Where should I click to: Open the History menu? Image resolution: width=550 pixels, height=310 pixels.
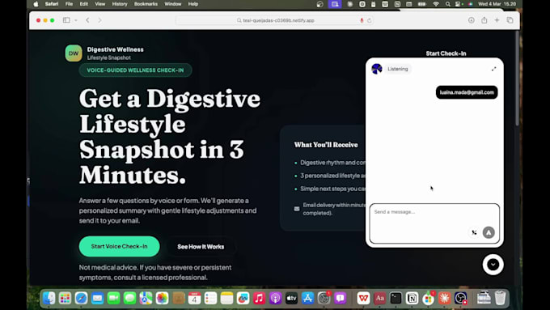120,4
